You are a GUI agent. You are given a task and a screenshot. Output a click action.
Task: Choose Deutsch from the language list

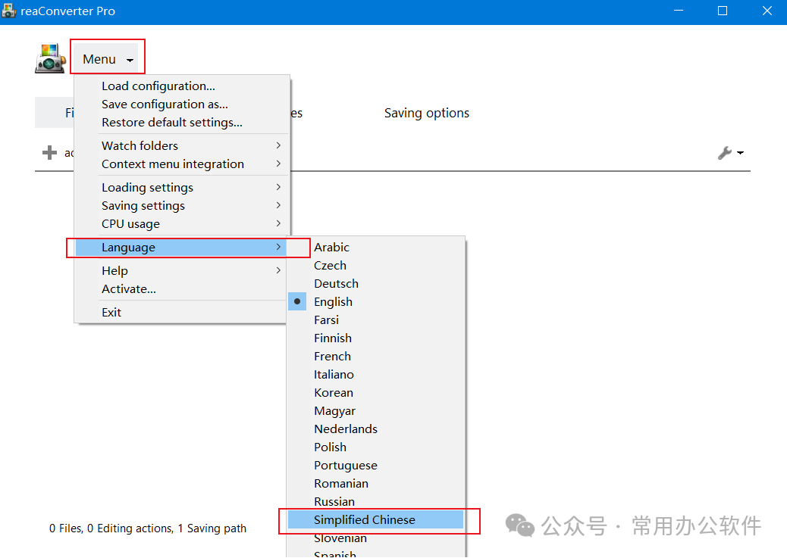(336, 284)
